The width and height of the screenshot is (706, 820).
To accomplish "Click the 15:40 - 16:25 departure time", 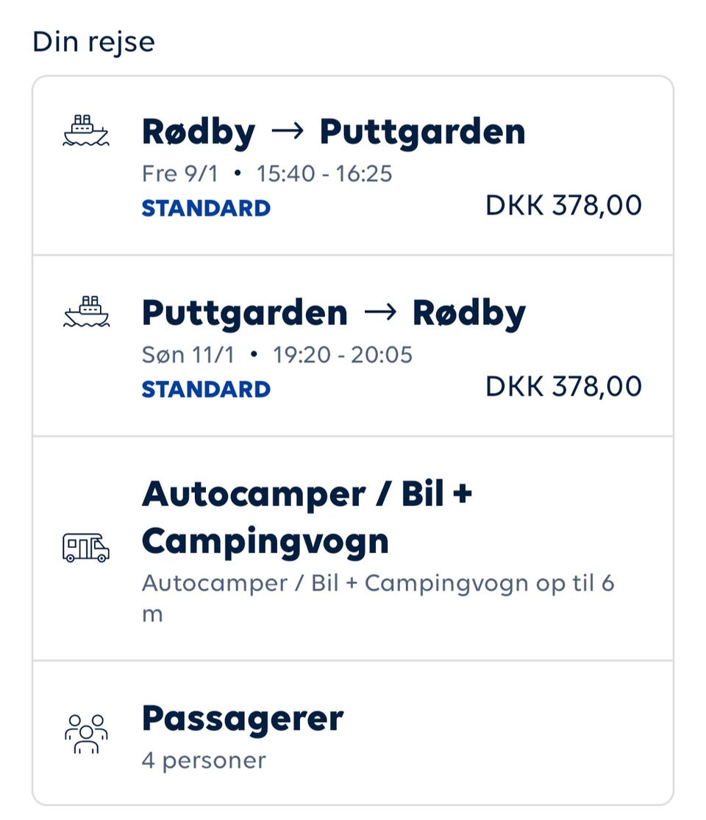I will pyautogui.click(x=324, y=174).
